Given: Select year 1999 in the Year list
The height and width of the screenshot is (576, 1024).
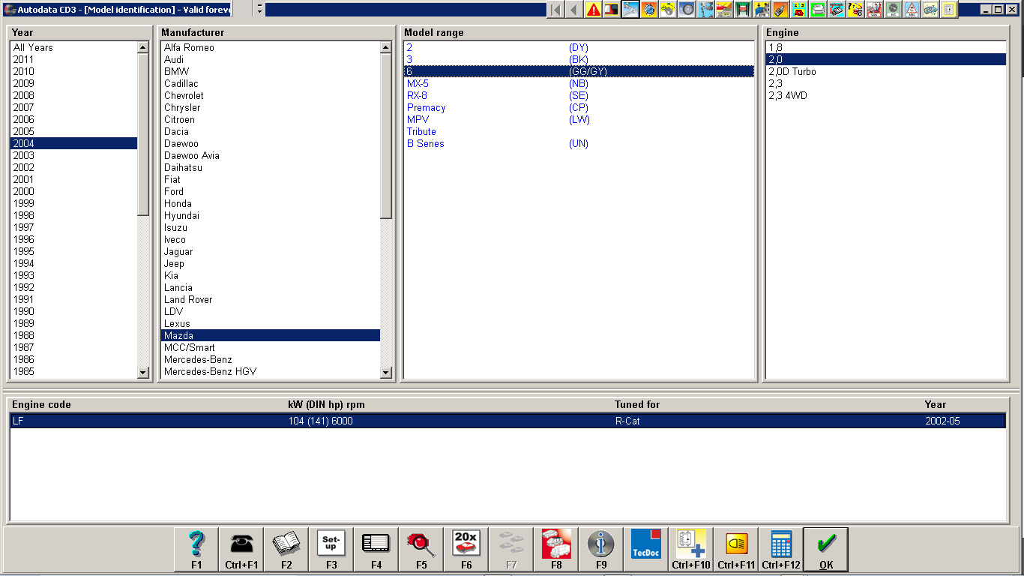Looking at the screenshot, I should (x=73, y=203).
